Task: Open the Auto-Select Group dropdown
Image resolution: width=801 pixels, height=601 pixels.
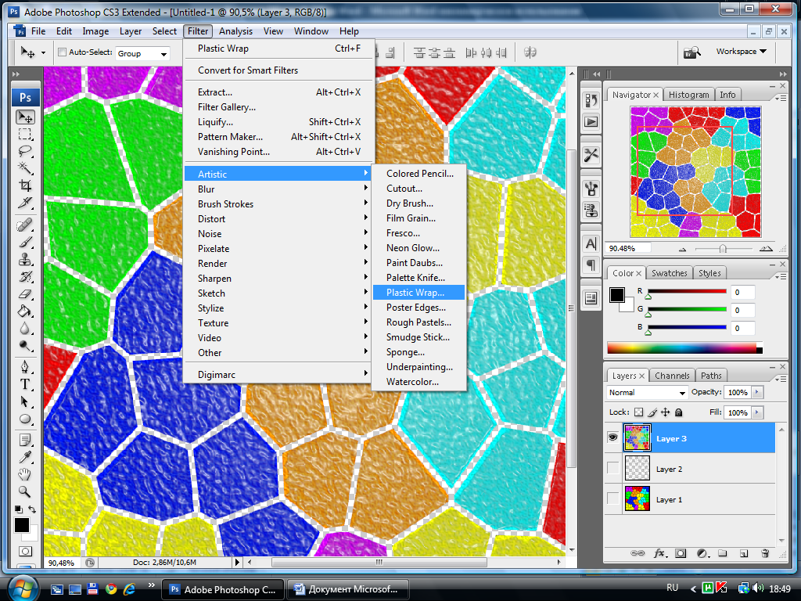Action: pyautogui.click(x=142, y=53)
